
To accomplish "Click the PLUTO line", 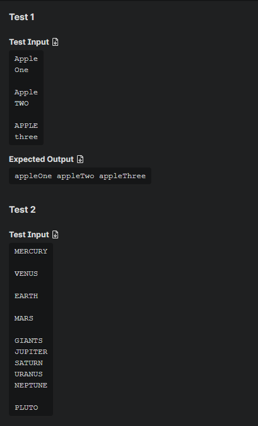I will click(x=26, y=408).
